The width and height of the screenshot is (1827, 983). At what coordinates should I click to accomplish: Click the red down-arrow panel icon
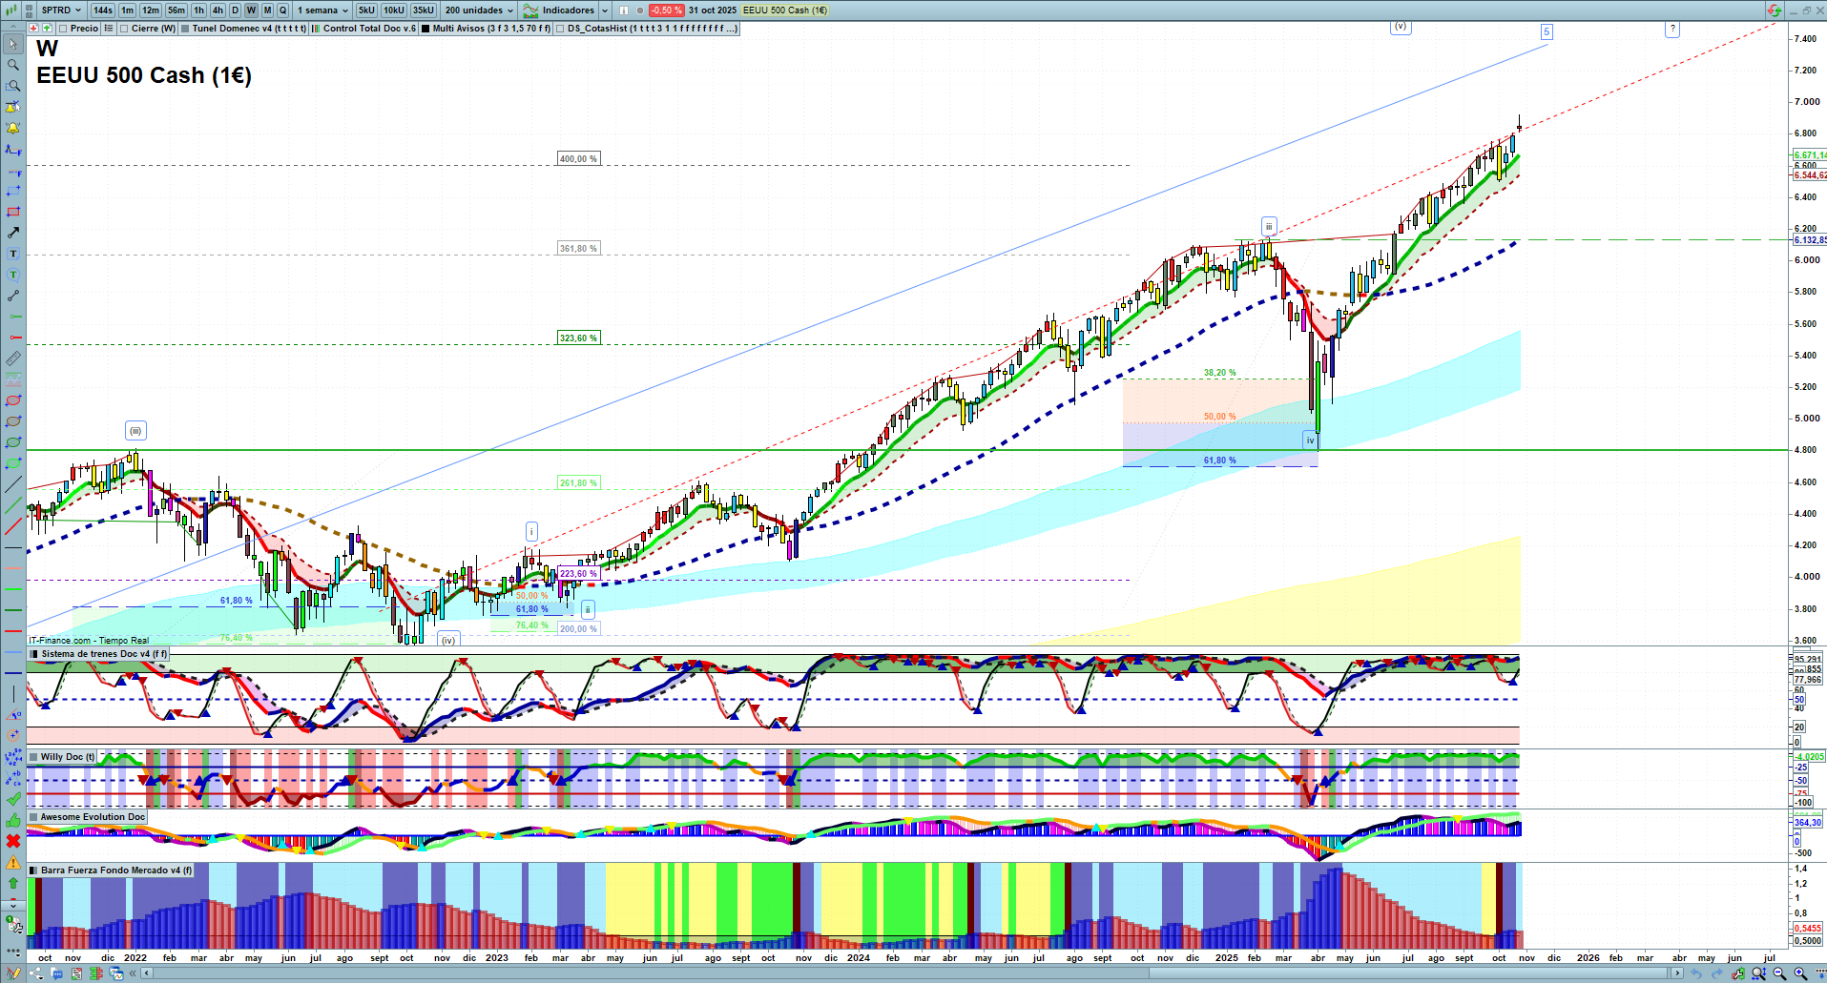tap(34, 29)
